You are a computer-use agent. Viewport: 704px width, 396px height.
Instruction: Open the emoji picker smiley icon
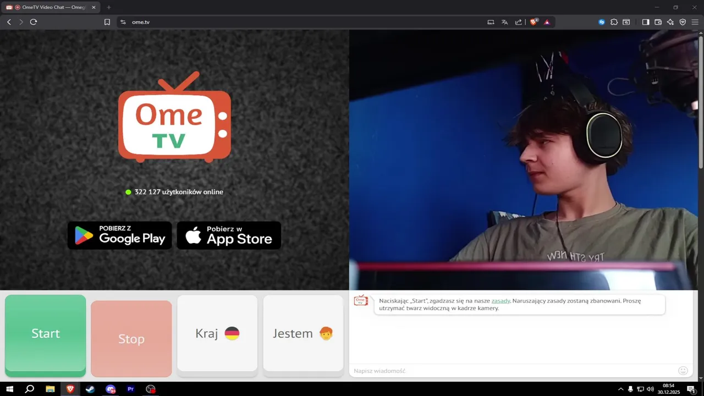point(683,371)
